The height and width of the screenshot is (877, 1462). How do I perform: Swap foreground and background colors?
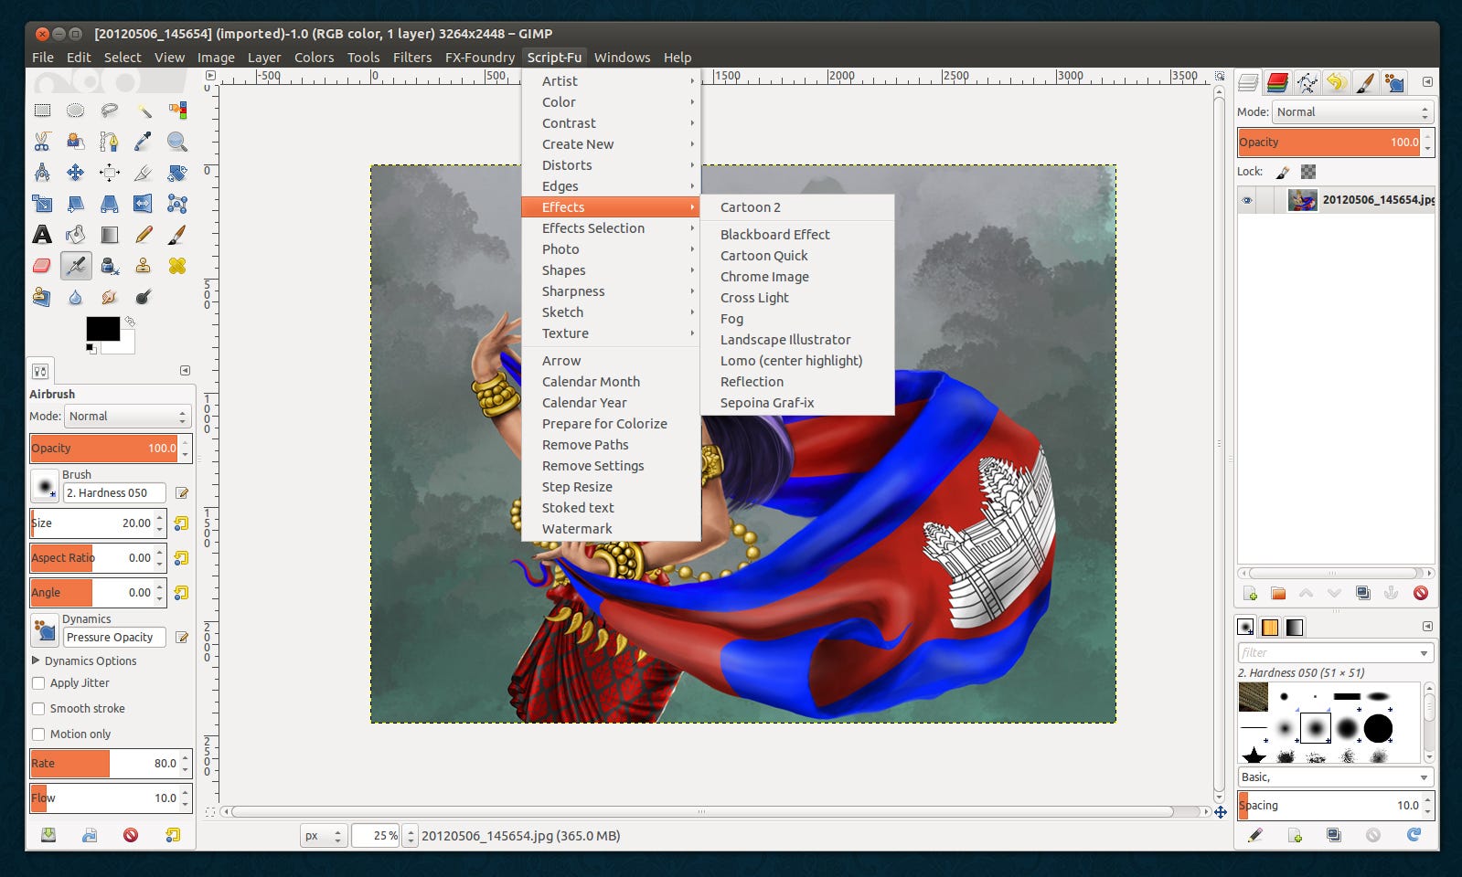coord(130,322)
